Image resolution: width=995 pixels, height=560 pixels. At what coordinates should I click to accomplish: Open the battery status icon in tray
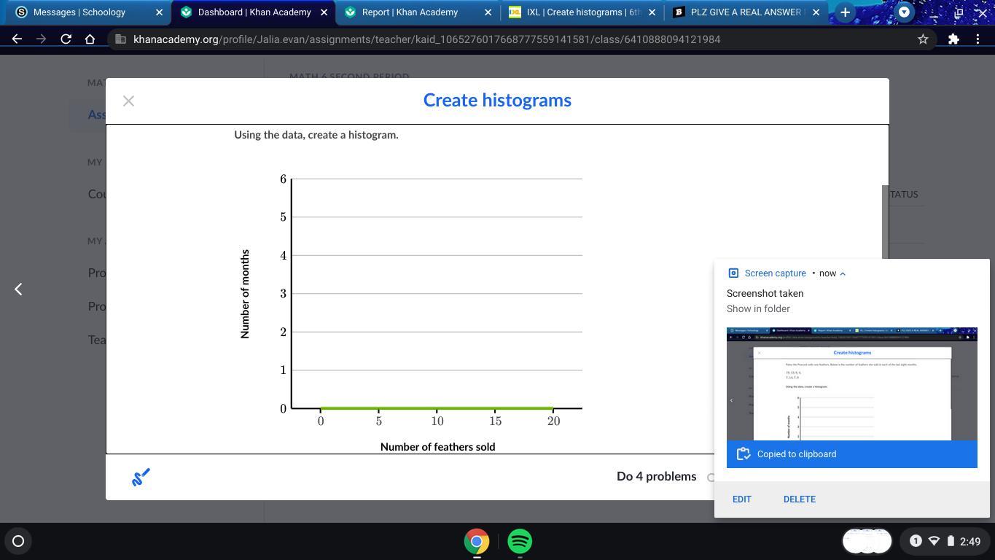point(951,541)
